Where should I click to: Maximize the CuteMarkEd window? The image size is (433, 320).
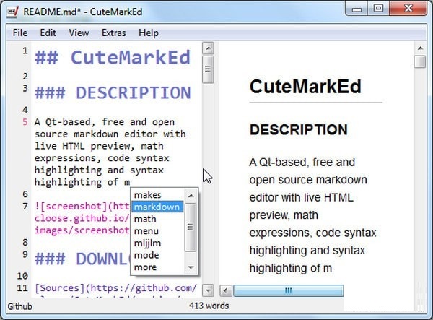[x=378, y=9]
